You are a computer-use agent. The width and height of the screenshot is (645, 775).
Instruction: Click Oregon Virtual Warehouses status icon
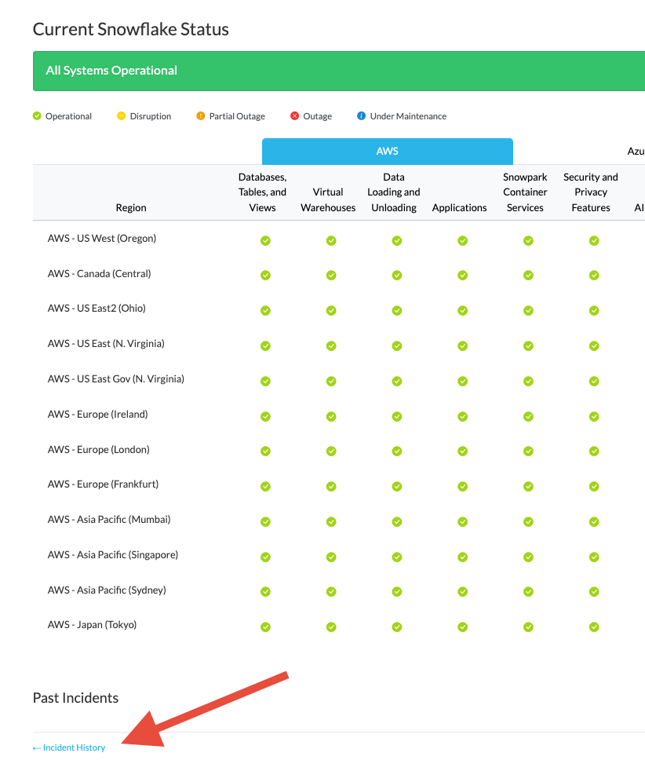(331, 241)
